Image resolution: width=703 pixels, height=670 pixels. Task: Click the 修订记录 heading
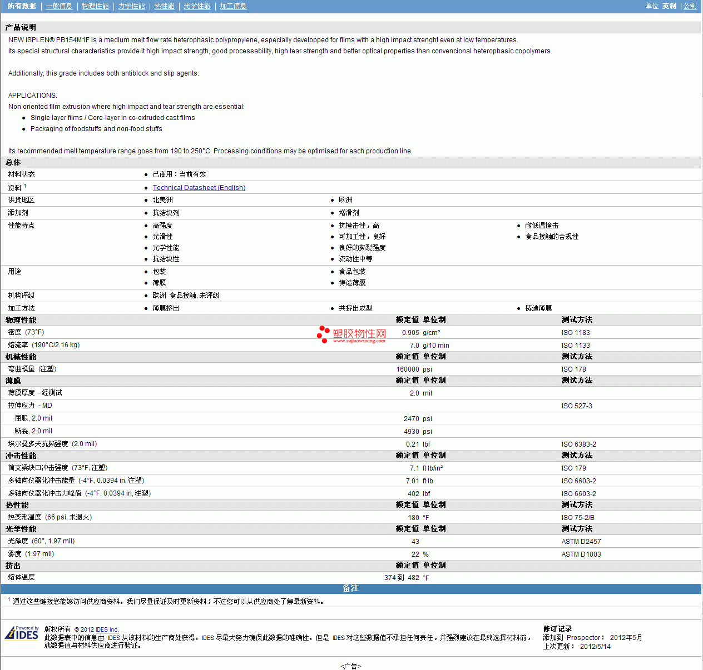557,629
